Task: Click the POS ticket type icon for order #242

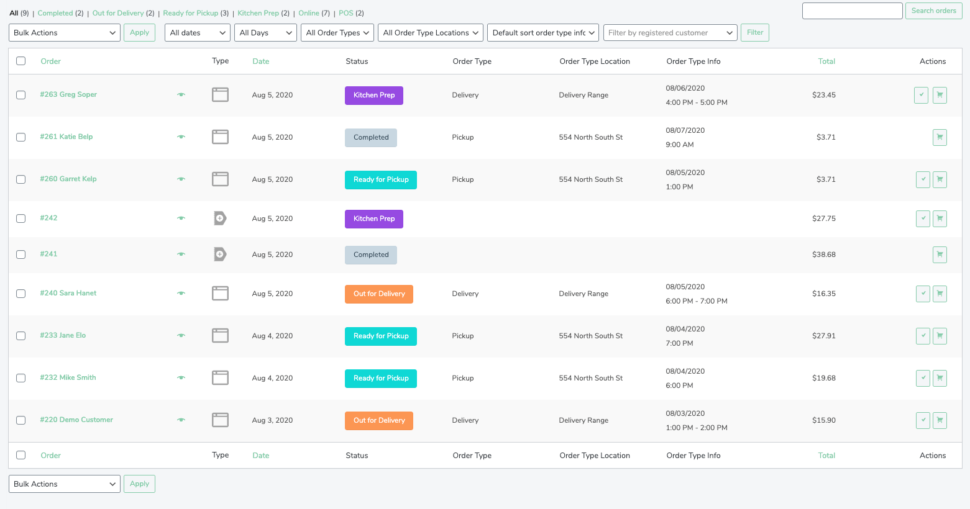Action: [x=220, y=218]
